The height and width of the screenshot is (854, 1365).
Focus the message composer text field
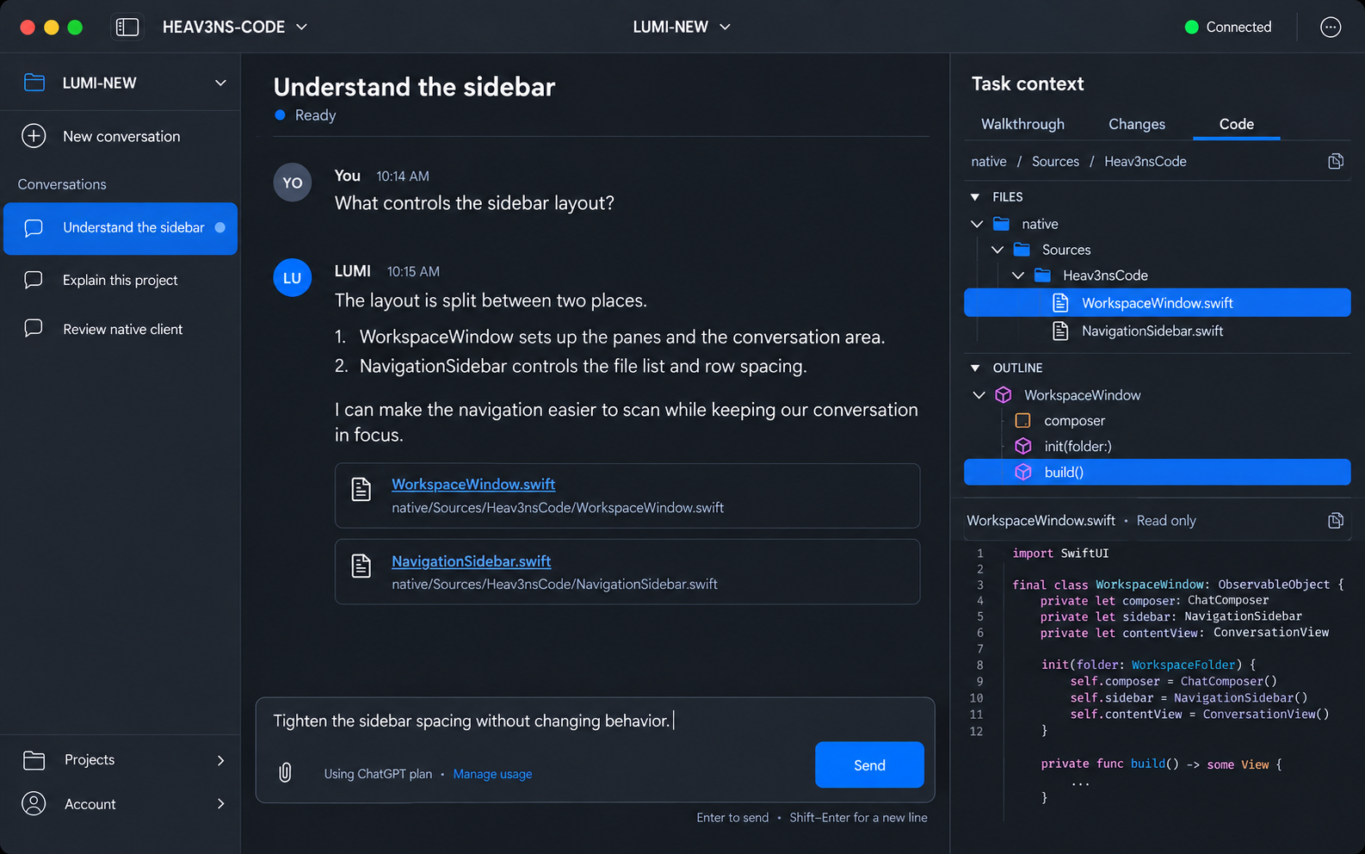(595, 721)
